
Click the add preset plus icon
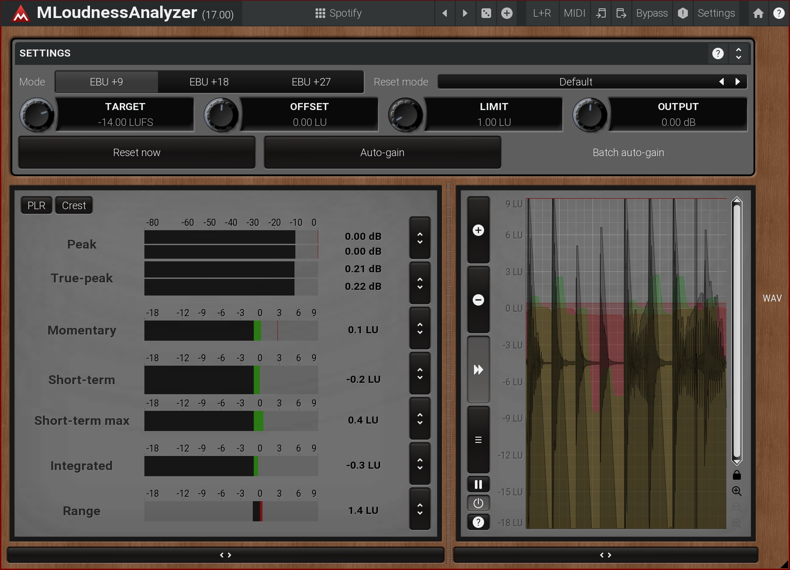pyautogui.click(x=506, y=13)
